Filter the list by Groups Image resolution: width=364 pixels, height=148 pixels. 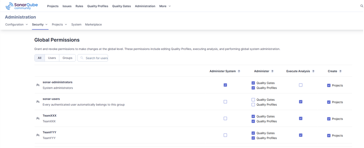(68, 58)
